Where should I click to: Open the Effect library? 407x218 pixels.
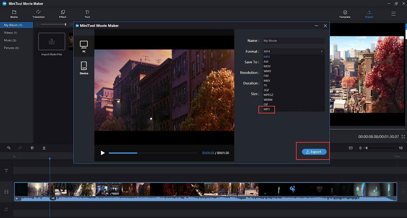click(x=63, y=14)
